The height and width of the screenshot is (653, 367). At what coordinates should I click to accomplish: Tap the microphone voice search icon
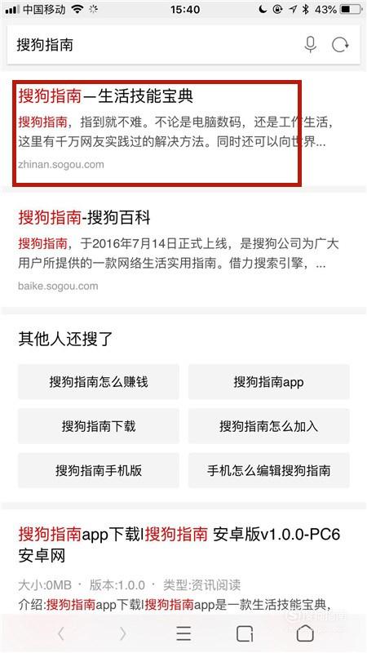click(x=310, y=45)
